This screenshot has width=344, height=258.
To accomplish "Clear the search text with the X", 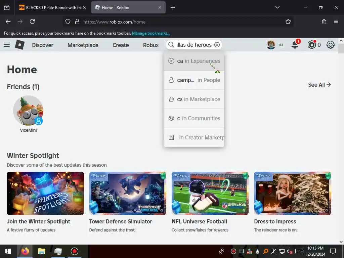I will click(217, 45).
